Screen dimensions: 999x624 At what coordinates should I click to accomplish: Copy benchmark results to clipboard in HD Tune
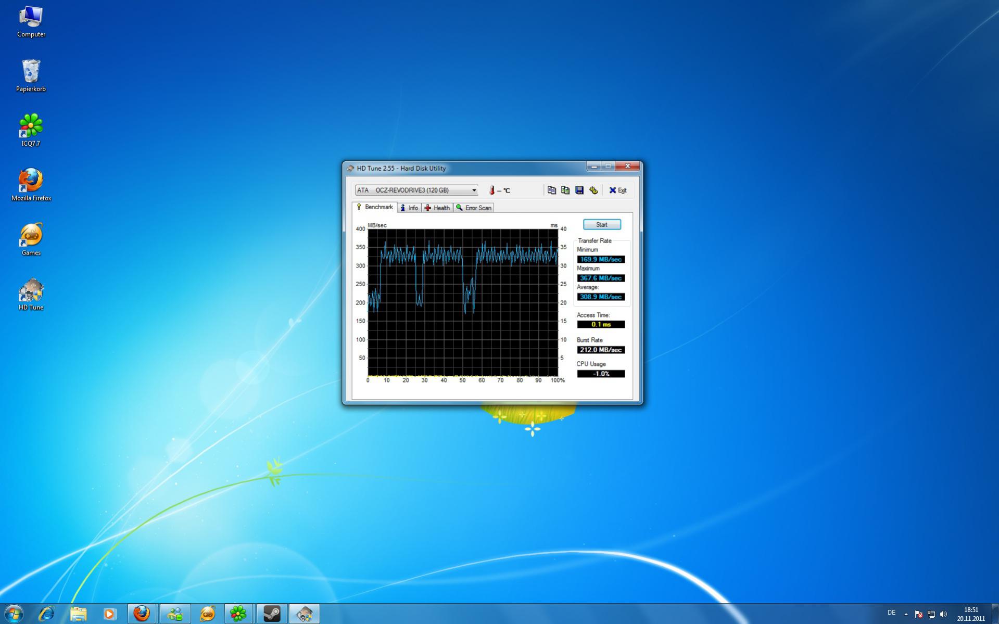point(552,190)
